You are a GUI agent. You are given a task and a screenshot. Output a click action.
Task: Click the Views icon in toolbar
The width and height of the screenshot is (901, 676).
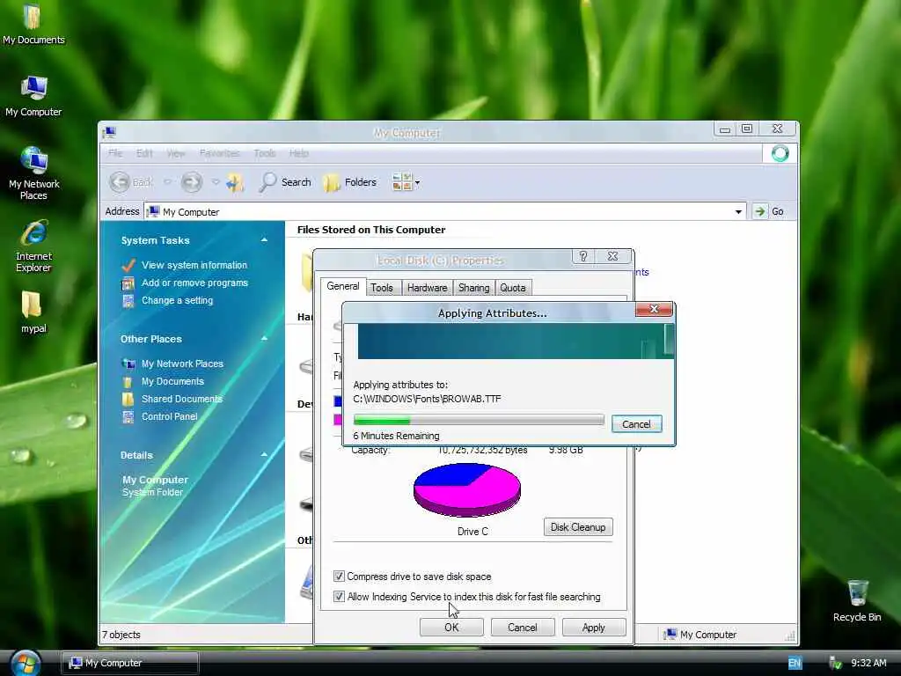point(401,182)
